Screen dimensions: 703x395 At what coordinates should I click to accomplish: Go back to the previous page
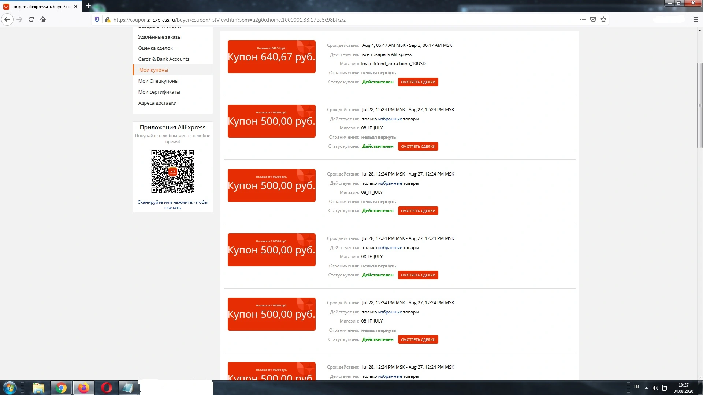pyautogui.click(x=7, y=20)
